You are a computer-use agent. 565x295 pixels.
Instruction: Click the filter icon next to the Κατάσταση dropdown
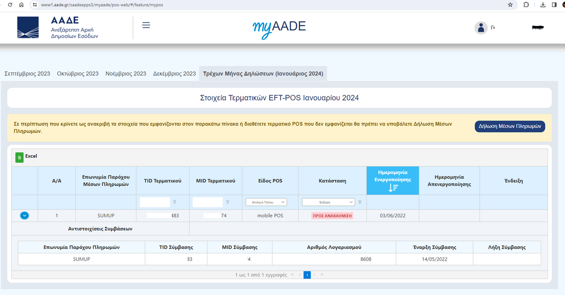[359, 202]
